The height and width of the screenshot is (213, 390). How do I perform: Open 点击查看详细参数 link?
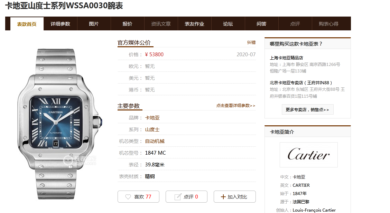tap(235, 106)
